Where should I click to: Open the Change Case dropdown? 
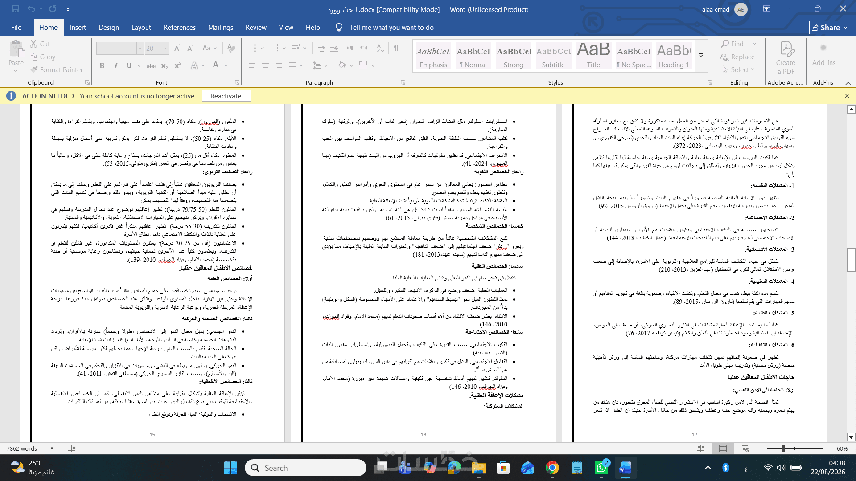(210, 48)
